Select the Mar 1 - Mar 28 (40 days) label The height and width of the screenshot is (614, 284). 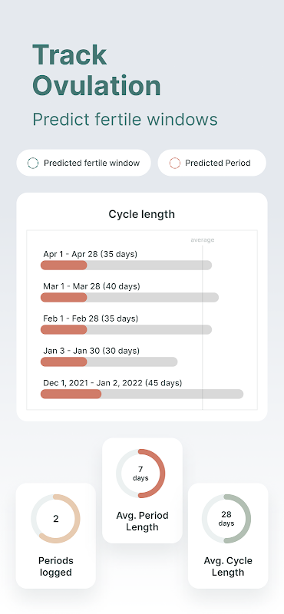(91, 286)
